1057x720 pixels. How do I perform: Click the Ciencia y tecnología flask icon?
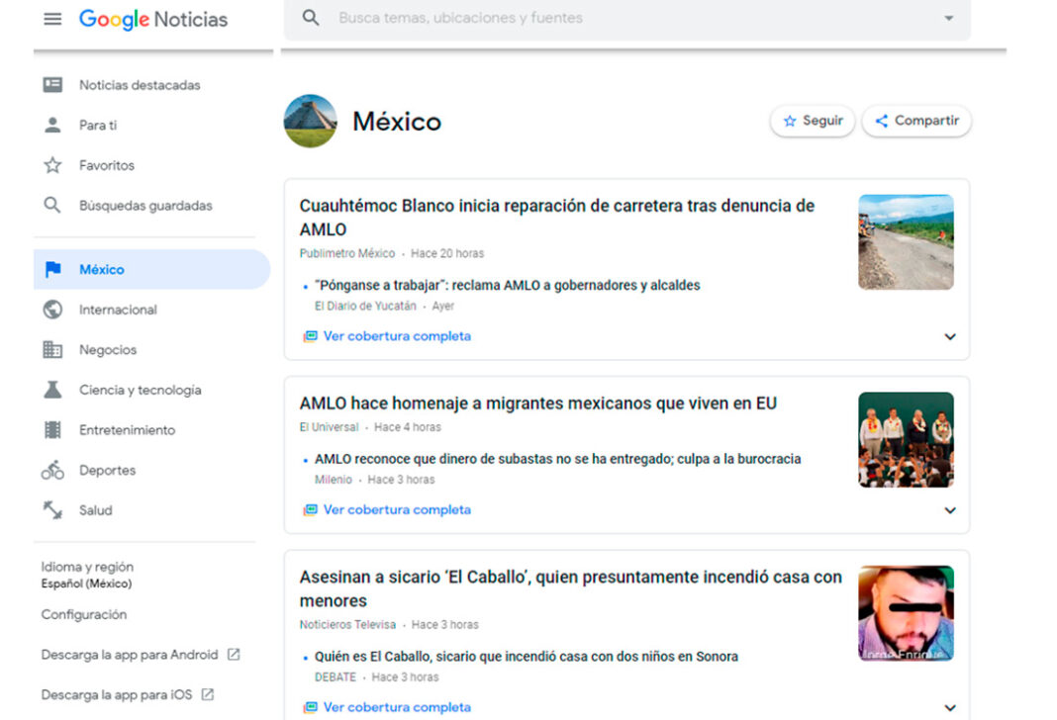[52, 389]
